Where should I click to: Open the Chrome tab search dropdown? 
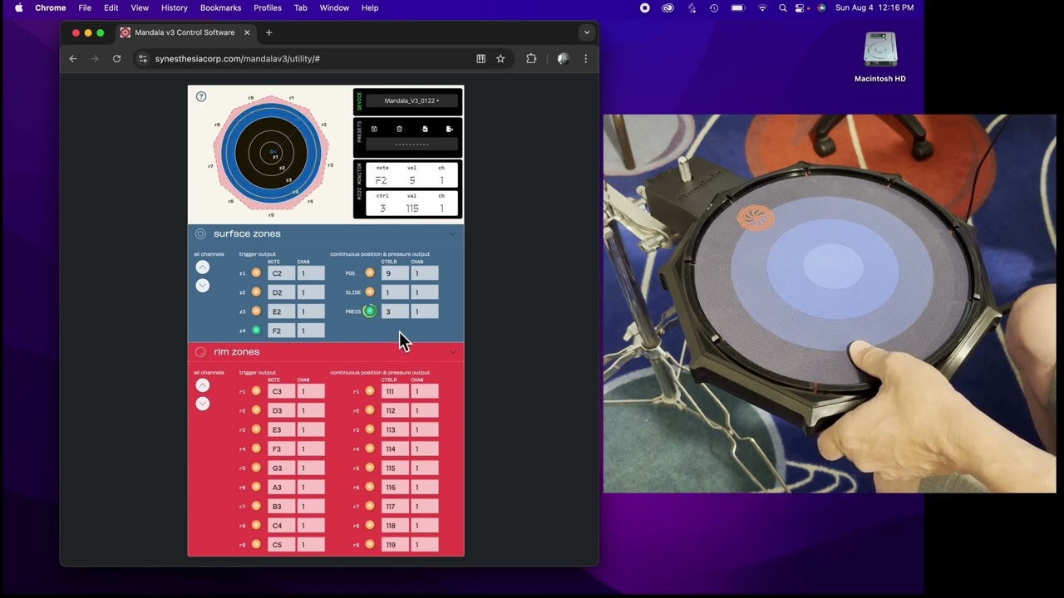click(x=587, y=32)
